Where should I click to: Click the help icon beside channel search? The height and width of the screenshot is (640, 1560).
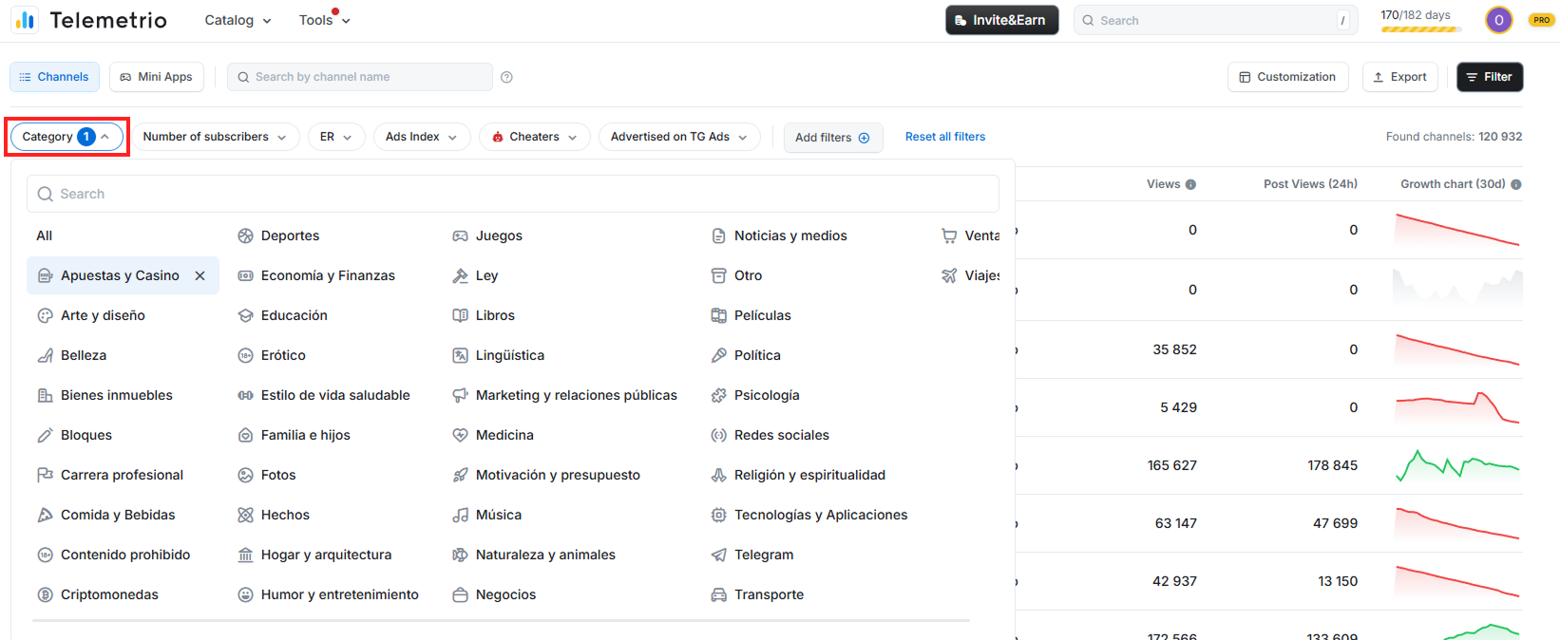pyautogui.click(x=506, y=78)
